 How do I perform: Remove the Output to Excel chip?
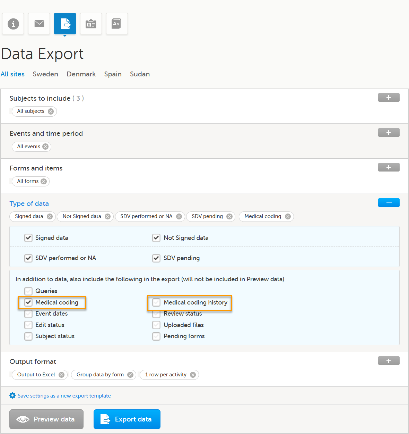61,375
